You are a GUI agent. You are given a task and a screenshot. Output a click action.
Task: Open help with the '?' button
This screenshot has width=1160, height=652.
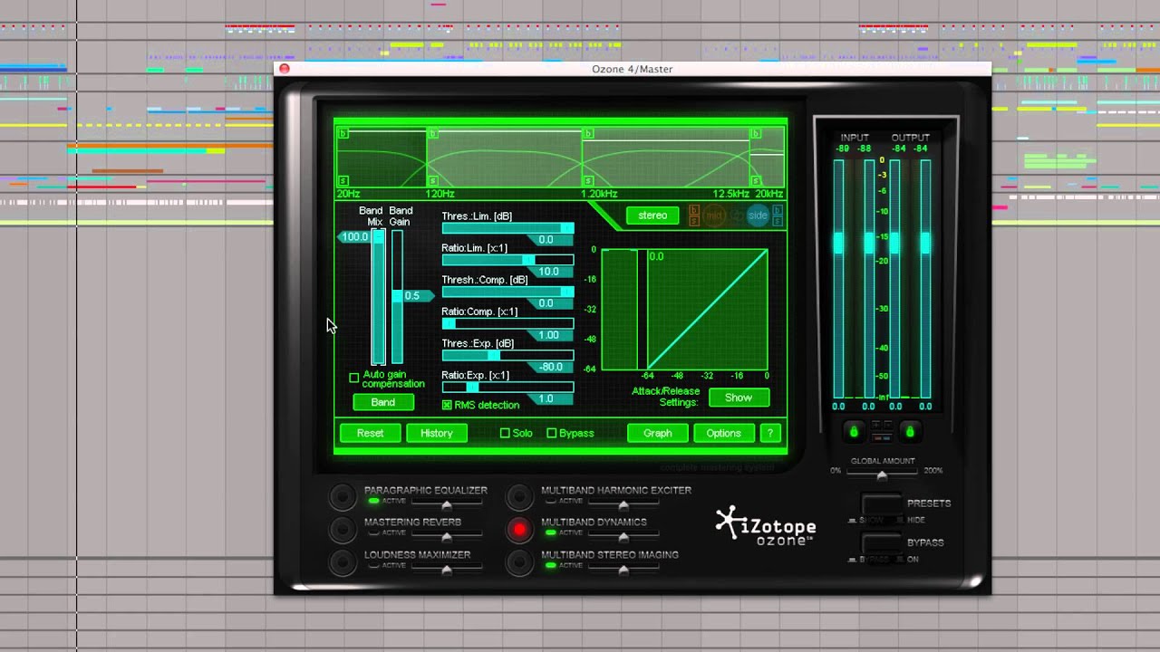pyautogui.click(x=770, y=433)
